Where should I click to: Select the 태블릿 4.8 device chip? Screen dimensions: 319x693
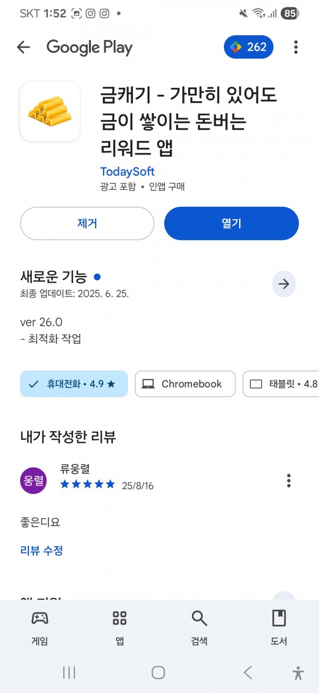281,384
